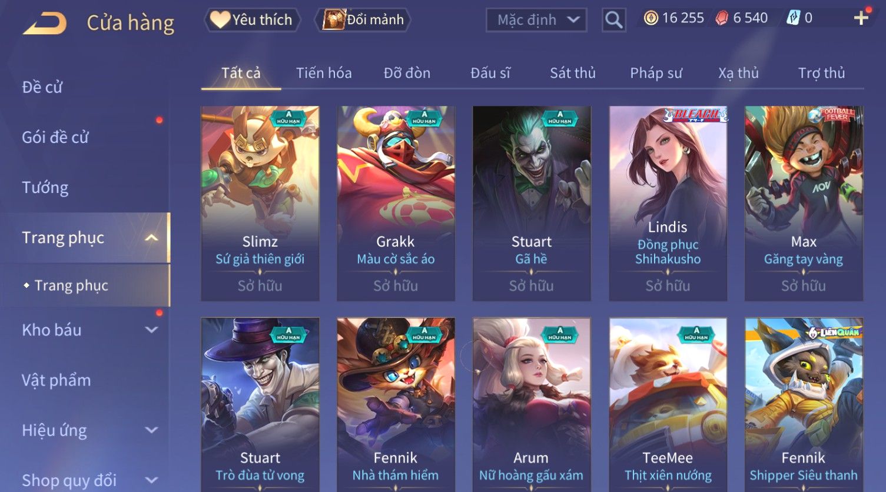Select Lindis Đồng phục Shihakusho skin card
The image size is (886, 492).
pyautogui.click(x=668, y=204)
